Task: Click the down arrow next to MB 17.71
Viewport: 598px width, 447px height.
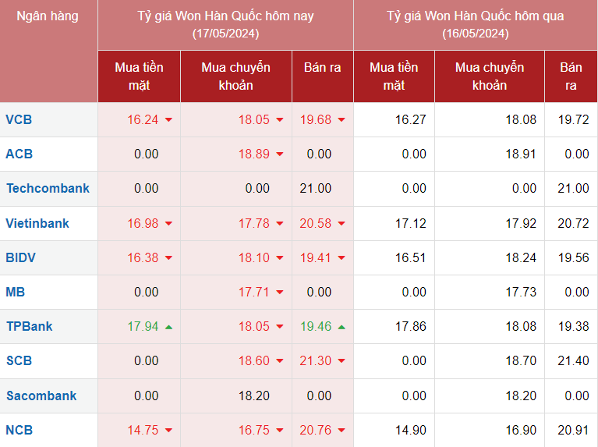Action: click(x=280, y=293)
